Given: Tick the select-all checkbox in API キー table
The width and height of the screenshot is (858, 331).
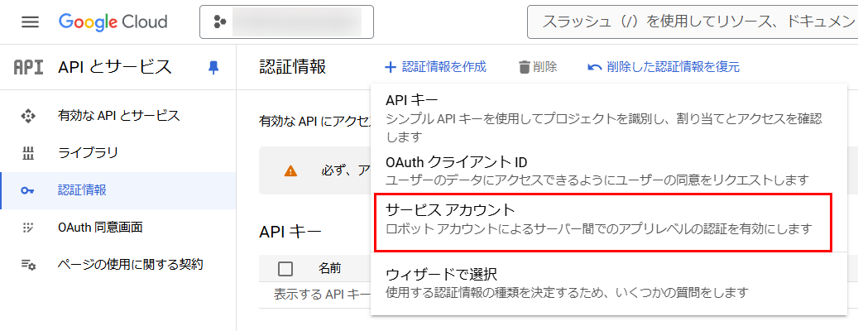Looking at the screenshot, I should tap(285, 269).
